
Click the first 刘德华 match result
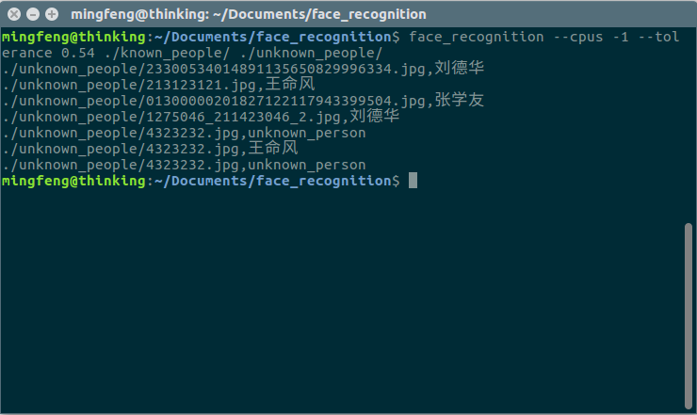coord(460,68)
